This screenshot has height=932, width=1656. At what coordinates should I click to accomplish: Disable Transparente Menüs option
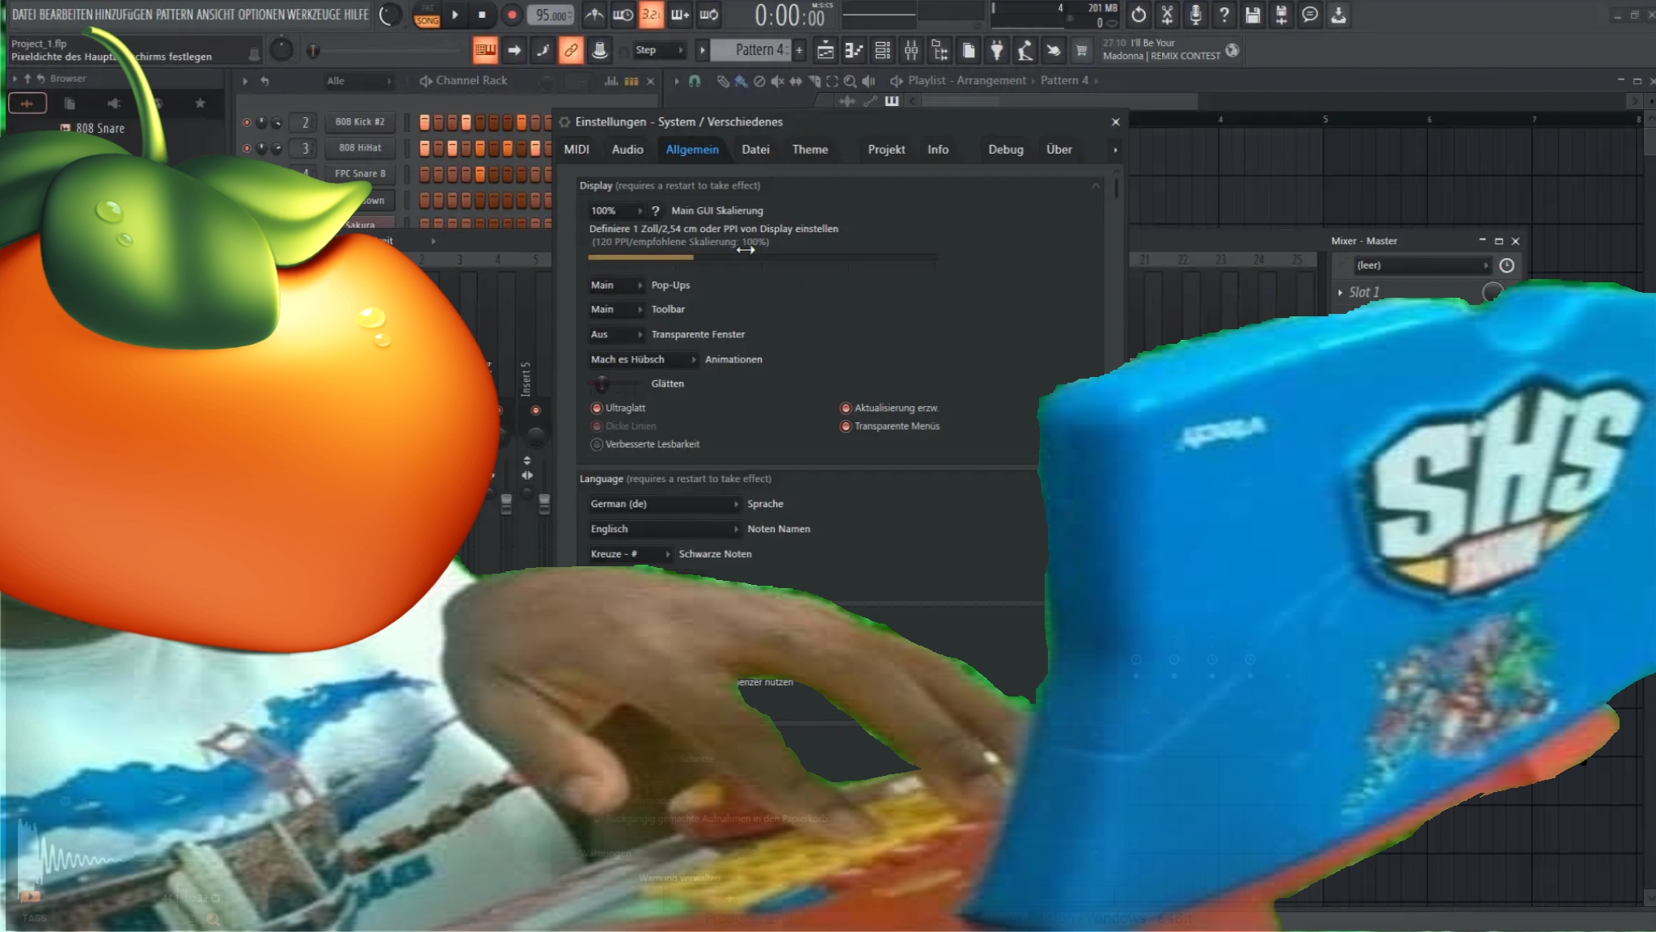click(846, 426)
